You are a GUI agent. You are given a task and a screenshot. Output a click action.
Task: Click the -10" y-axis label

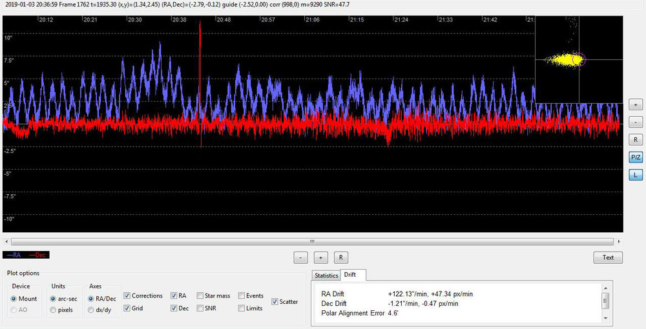(x=9, y=219)
